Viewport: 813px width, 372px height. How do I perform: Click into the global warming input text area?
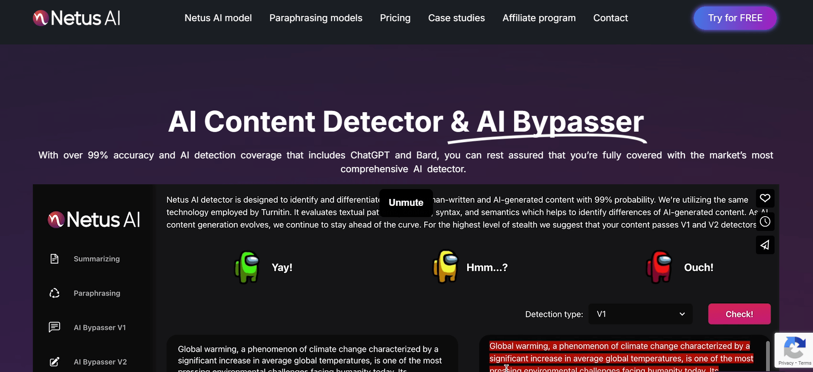coord(312,354)
